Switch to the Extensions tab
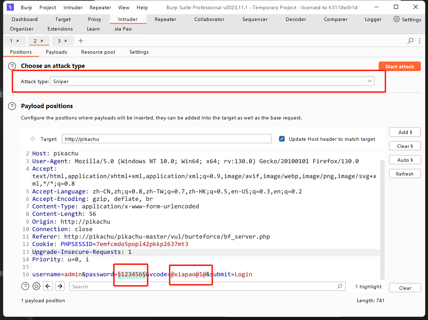 [x=60, y=29]
